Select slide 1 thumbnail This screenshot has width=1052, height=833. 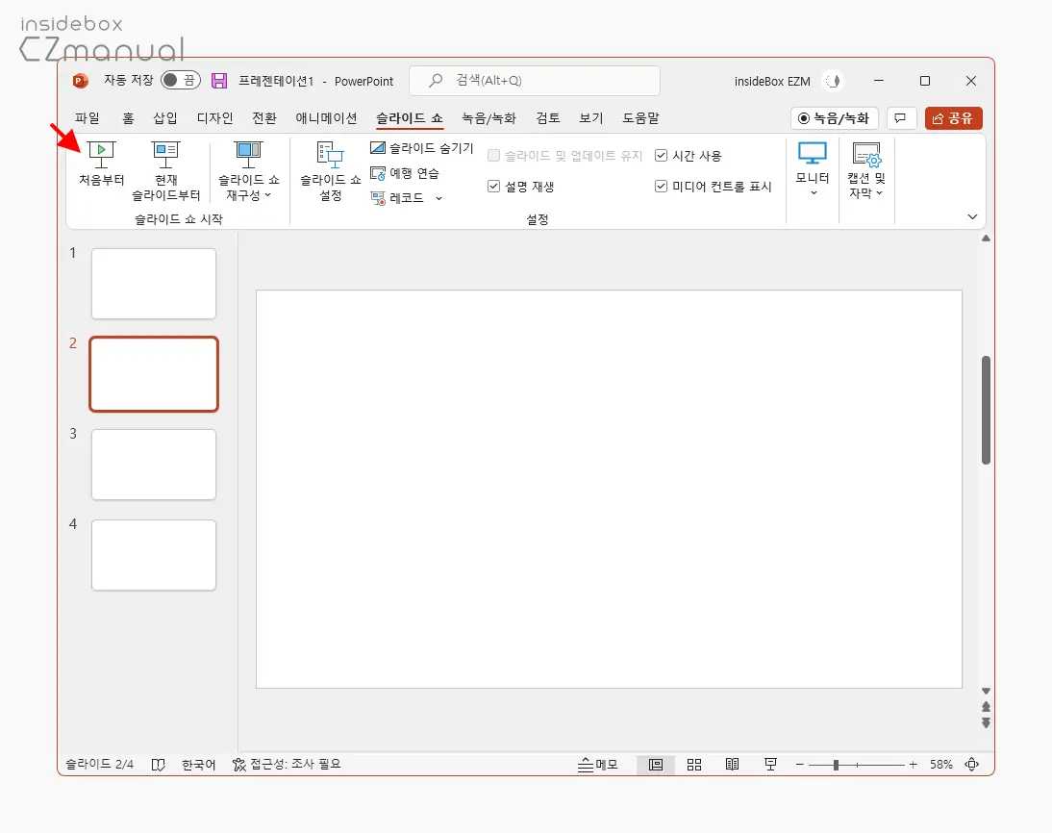(x=154, y=283)
